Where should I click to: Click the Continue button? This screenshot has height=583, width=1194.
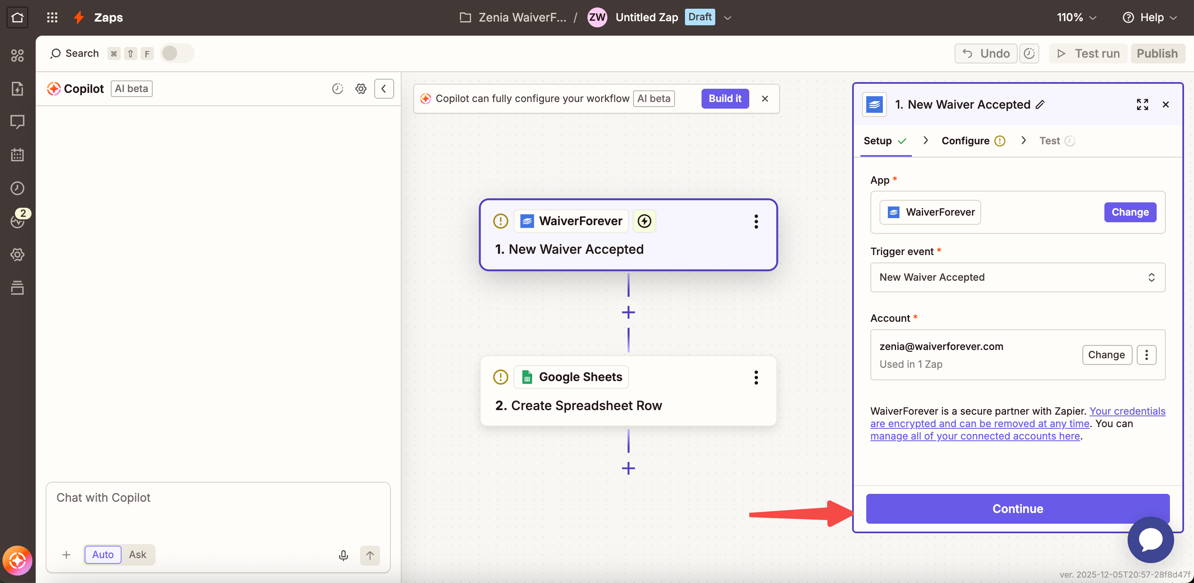click(1017, 508)
